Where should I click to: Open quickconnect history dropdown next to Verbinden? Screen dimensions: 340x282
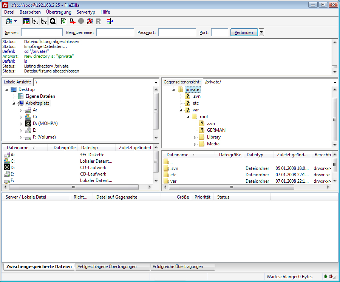pyautogui.click(x=261, y=32)
